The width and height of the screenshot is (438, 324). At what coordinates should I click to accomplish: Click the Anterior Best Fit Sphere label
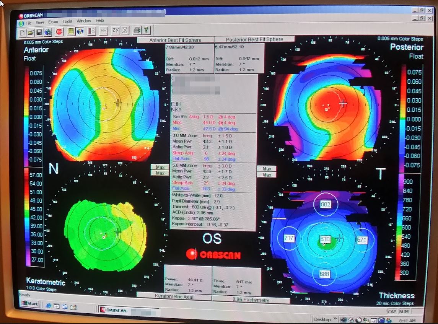pos(175,40)
